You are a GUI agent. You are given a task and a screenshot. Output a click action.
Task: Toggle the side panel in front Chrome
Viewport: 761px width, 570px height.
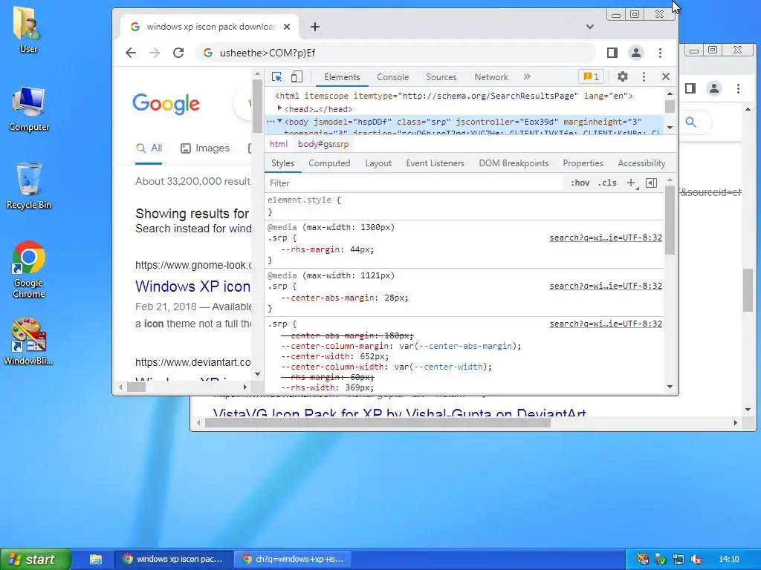612,53
